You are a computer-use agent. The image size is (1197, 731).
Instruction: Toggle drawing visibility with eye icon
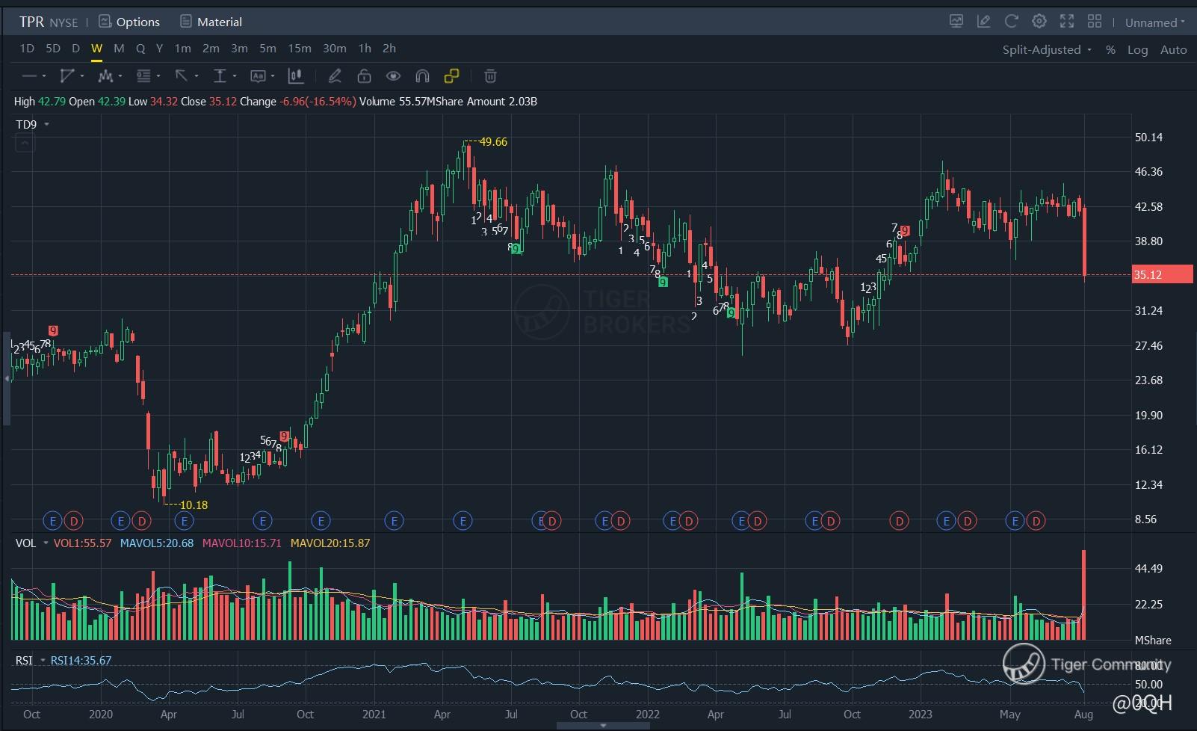[x=393, y=76]
